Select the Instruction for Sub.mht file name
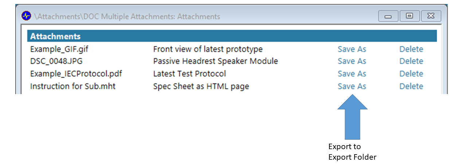466x167 pixels. [x=73, y=86]
